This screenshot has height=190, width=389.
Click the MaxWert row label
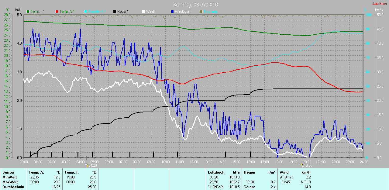(10, 182)
